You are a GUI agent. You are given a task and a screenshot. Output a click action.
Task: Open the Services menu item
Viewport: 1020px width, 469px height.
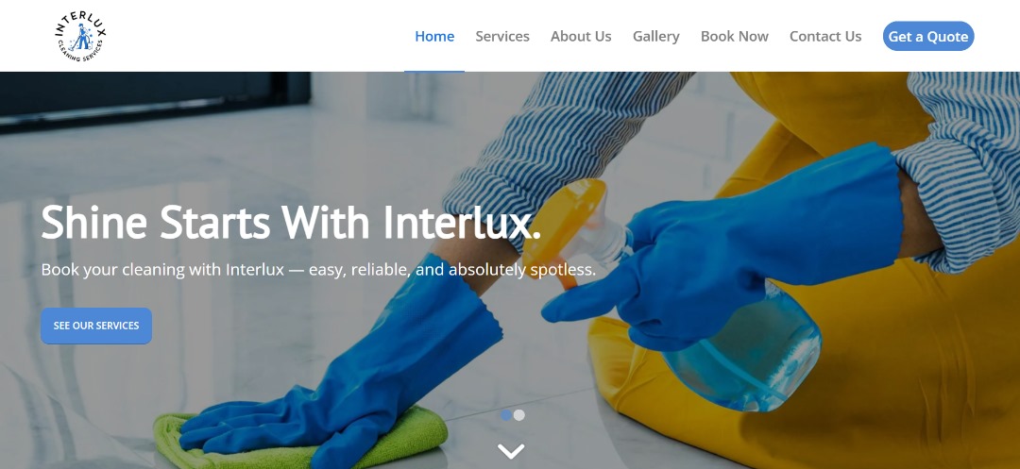coord(502,37)
